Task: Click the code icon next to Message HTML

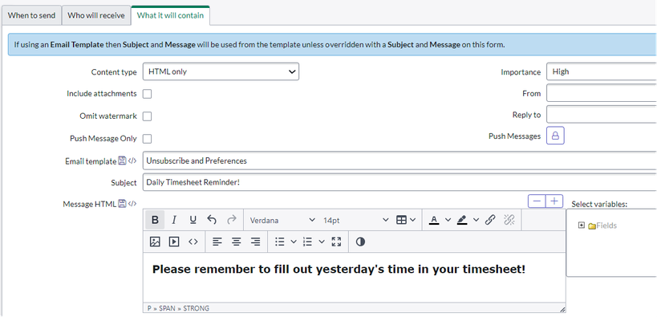Action: tap(132, 204)
